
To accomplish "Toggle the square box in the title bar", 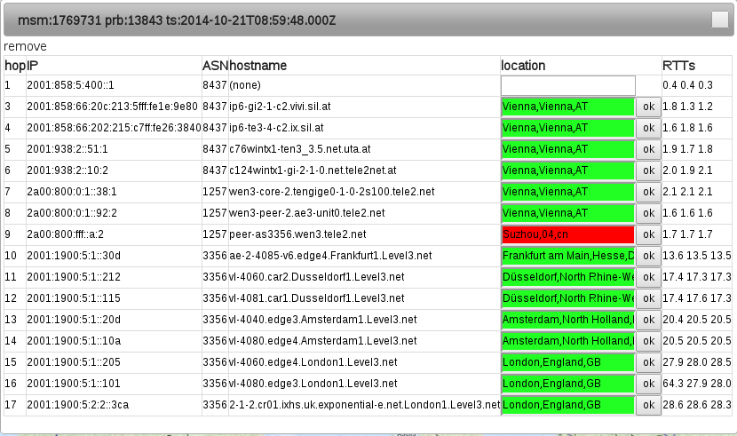I will (x=719, y=20).
